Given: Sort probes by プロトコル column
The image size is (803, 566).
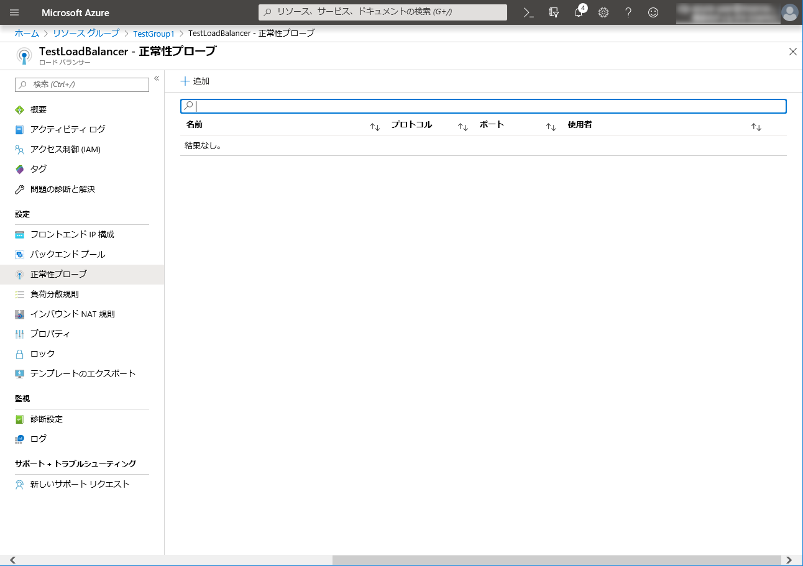Looking at the screenshot, I should pyautogui.click(x=463, y=127).
